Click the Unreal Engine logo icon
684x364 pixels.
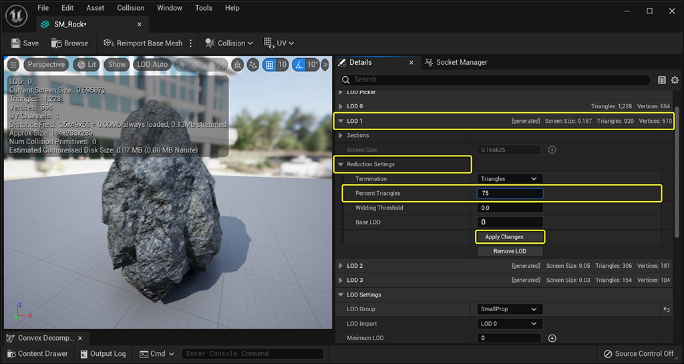(x=17, y=16)
